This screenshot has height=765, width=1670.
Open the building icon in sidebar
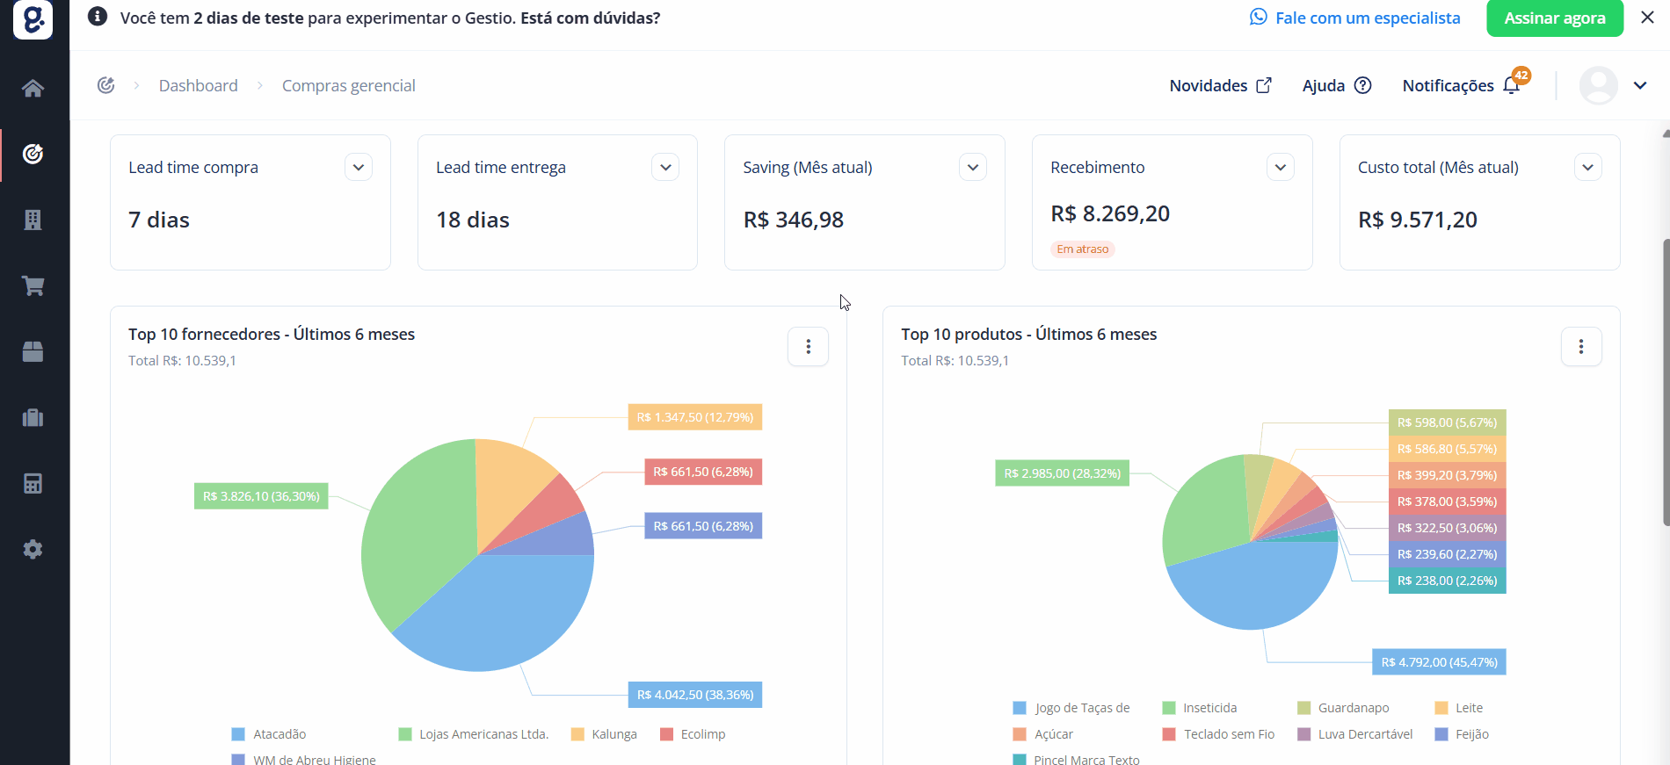point(33,220)
